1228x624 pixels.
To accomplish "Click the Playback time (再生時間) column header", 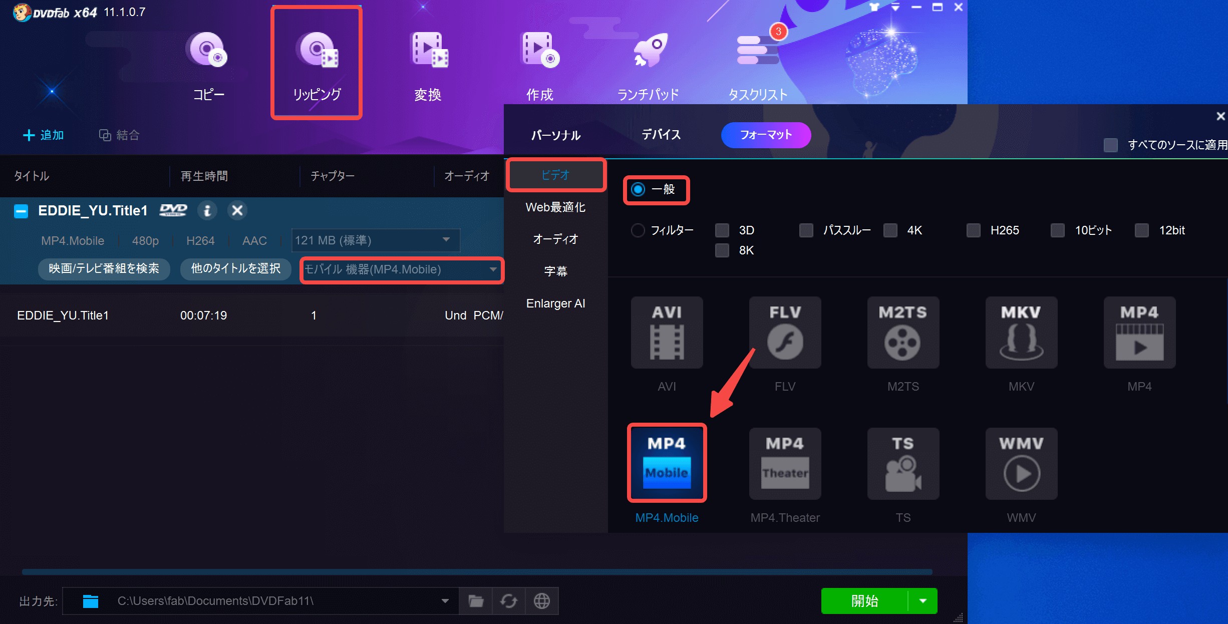I will click(x=204, y=176).
